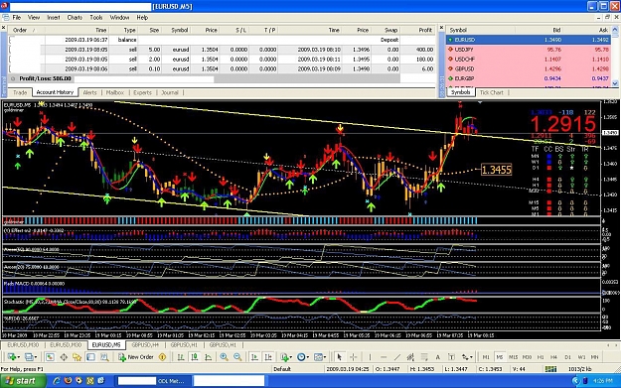621x388 pixels.
Task: Close the Terminal panel
Action: point(4,28)
